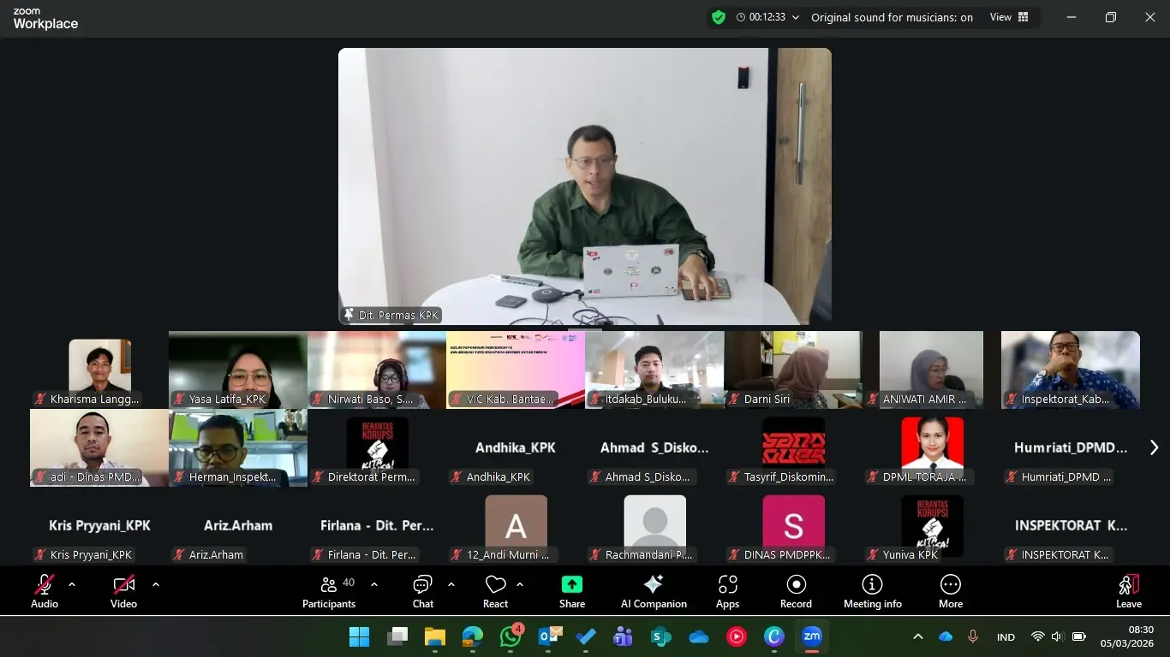Expand audio options arrow next to Audio
Viewport: 1170px width, 657px height.
72,584
